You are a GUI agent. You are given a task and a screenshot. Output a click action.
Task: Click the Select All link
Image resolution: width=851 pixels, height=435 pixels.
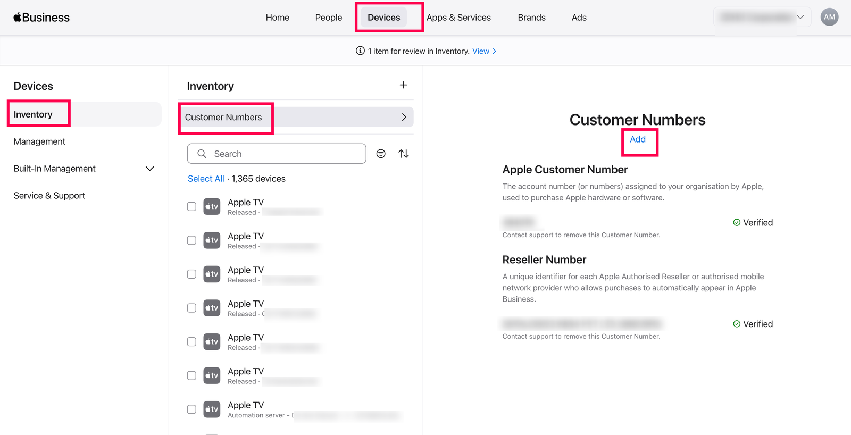click(x=206, y=179)
